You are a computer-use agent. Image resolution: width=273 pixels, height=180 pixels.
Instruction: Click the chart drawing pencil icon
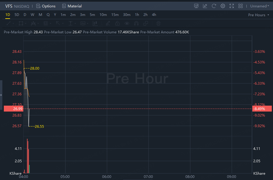pyautogui.click(x=205, y=6)
